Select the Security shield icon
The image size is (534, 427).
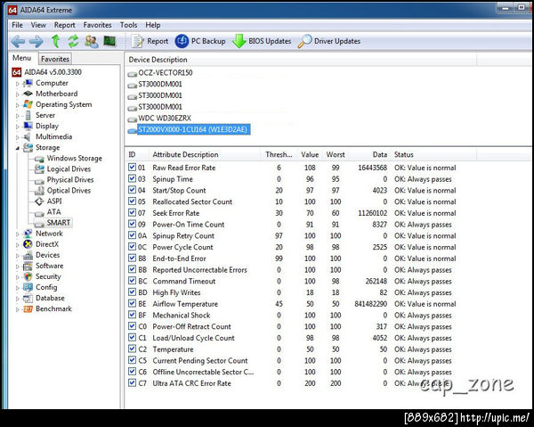pyautogui.click(x=28, y=276)
